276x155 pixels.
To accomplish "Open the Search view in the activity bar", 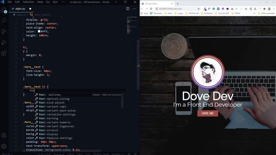I will [x=4, y=21].
